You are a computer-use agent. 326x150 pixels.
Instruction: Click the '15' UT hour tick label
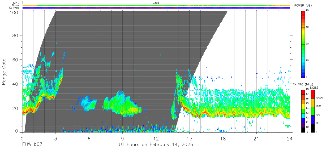pos(189,139)
